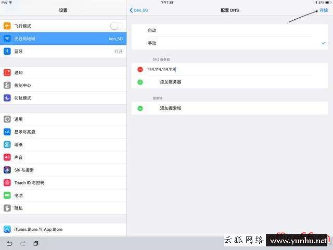Tap the Battery (电池) icon
The height and width of the screenshot is (250, 333).
pyautogui.click(x=7, y=195)
